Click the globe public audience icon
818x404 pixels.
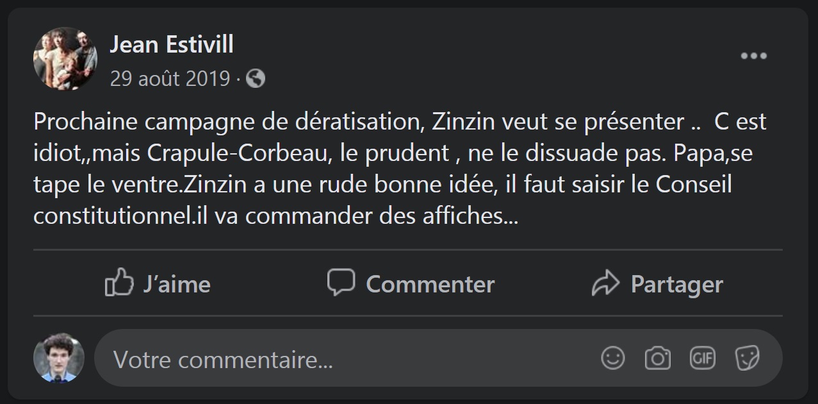coord(256,79)
